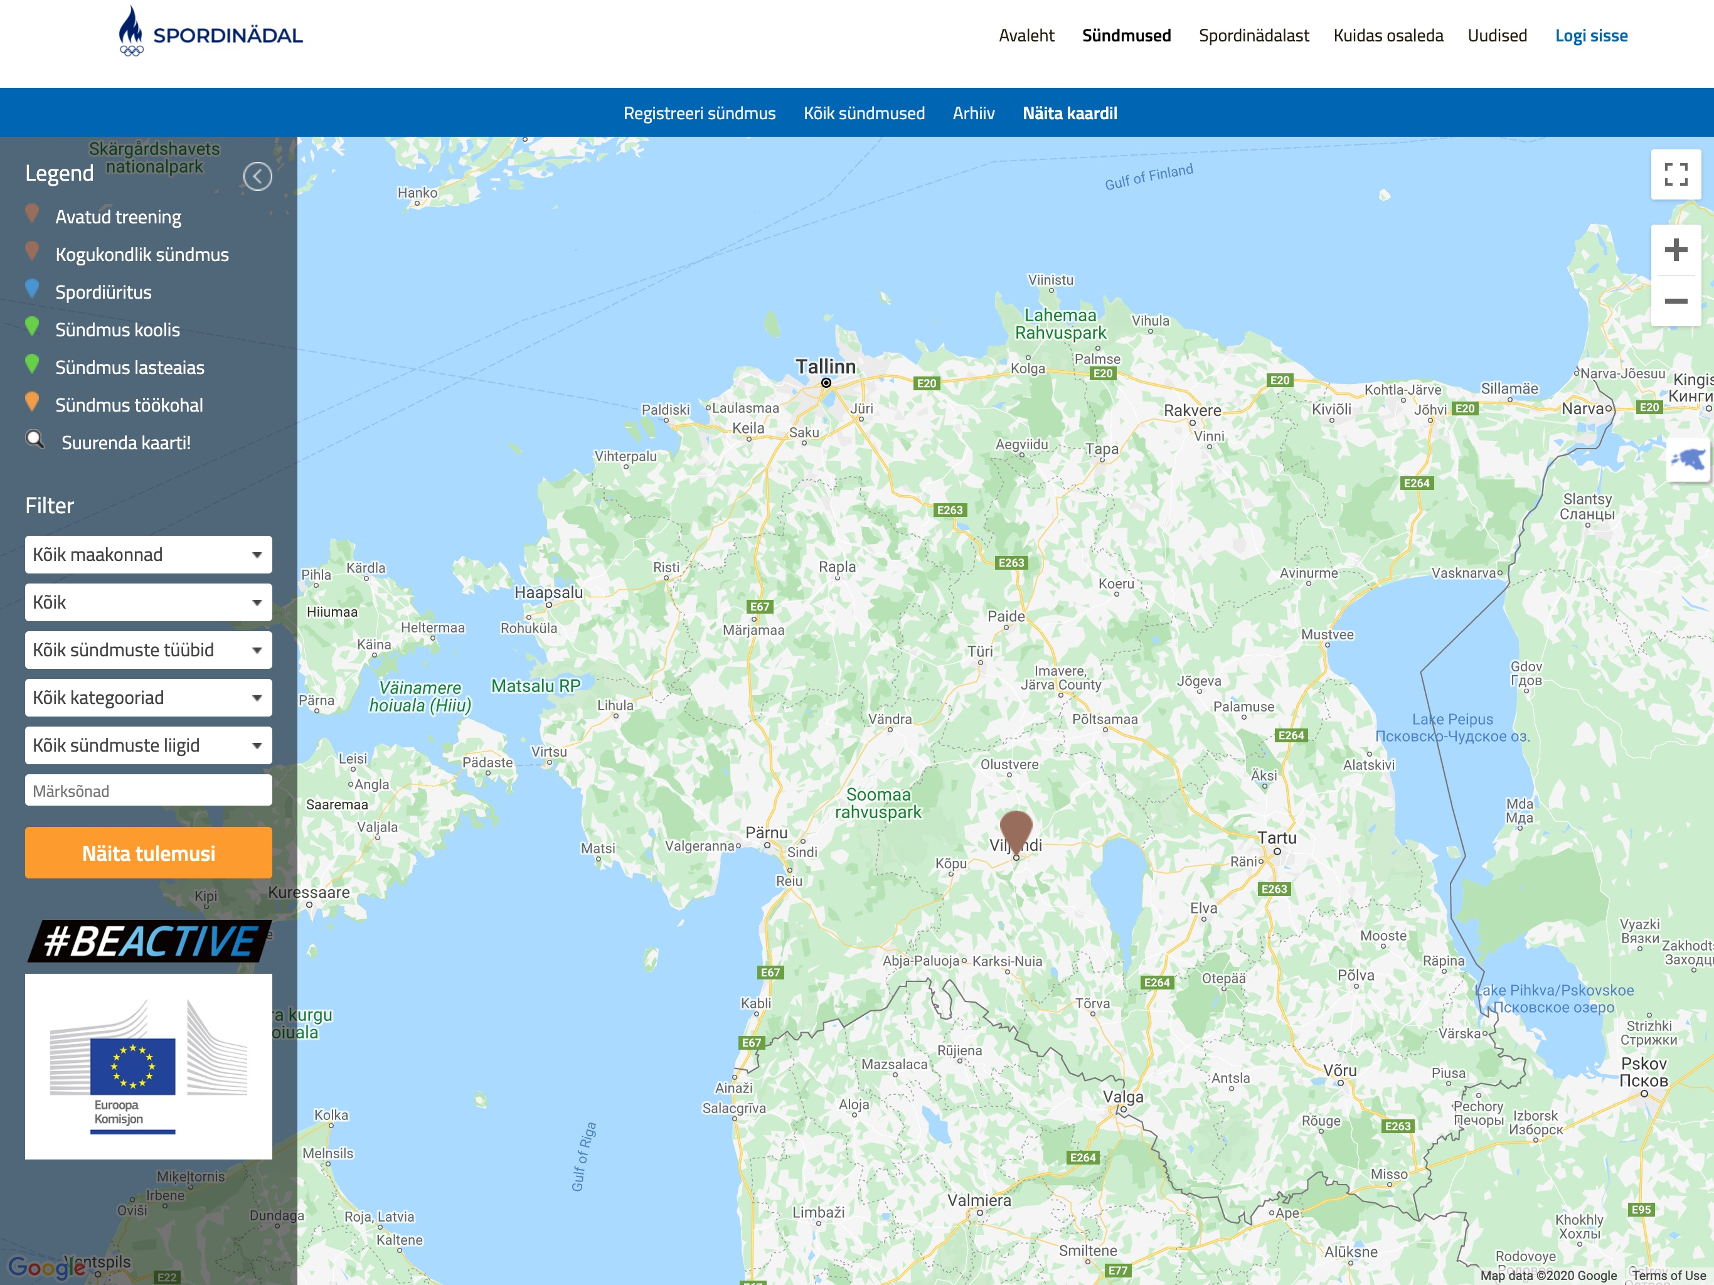Open the Uudised menu item
This screenshot has height=1285, width=1714.
click(x=1496, y=36)
